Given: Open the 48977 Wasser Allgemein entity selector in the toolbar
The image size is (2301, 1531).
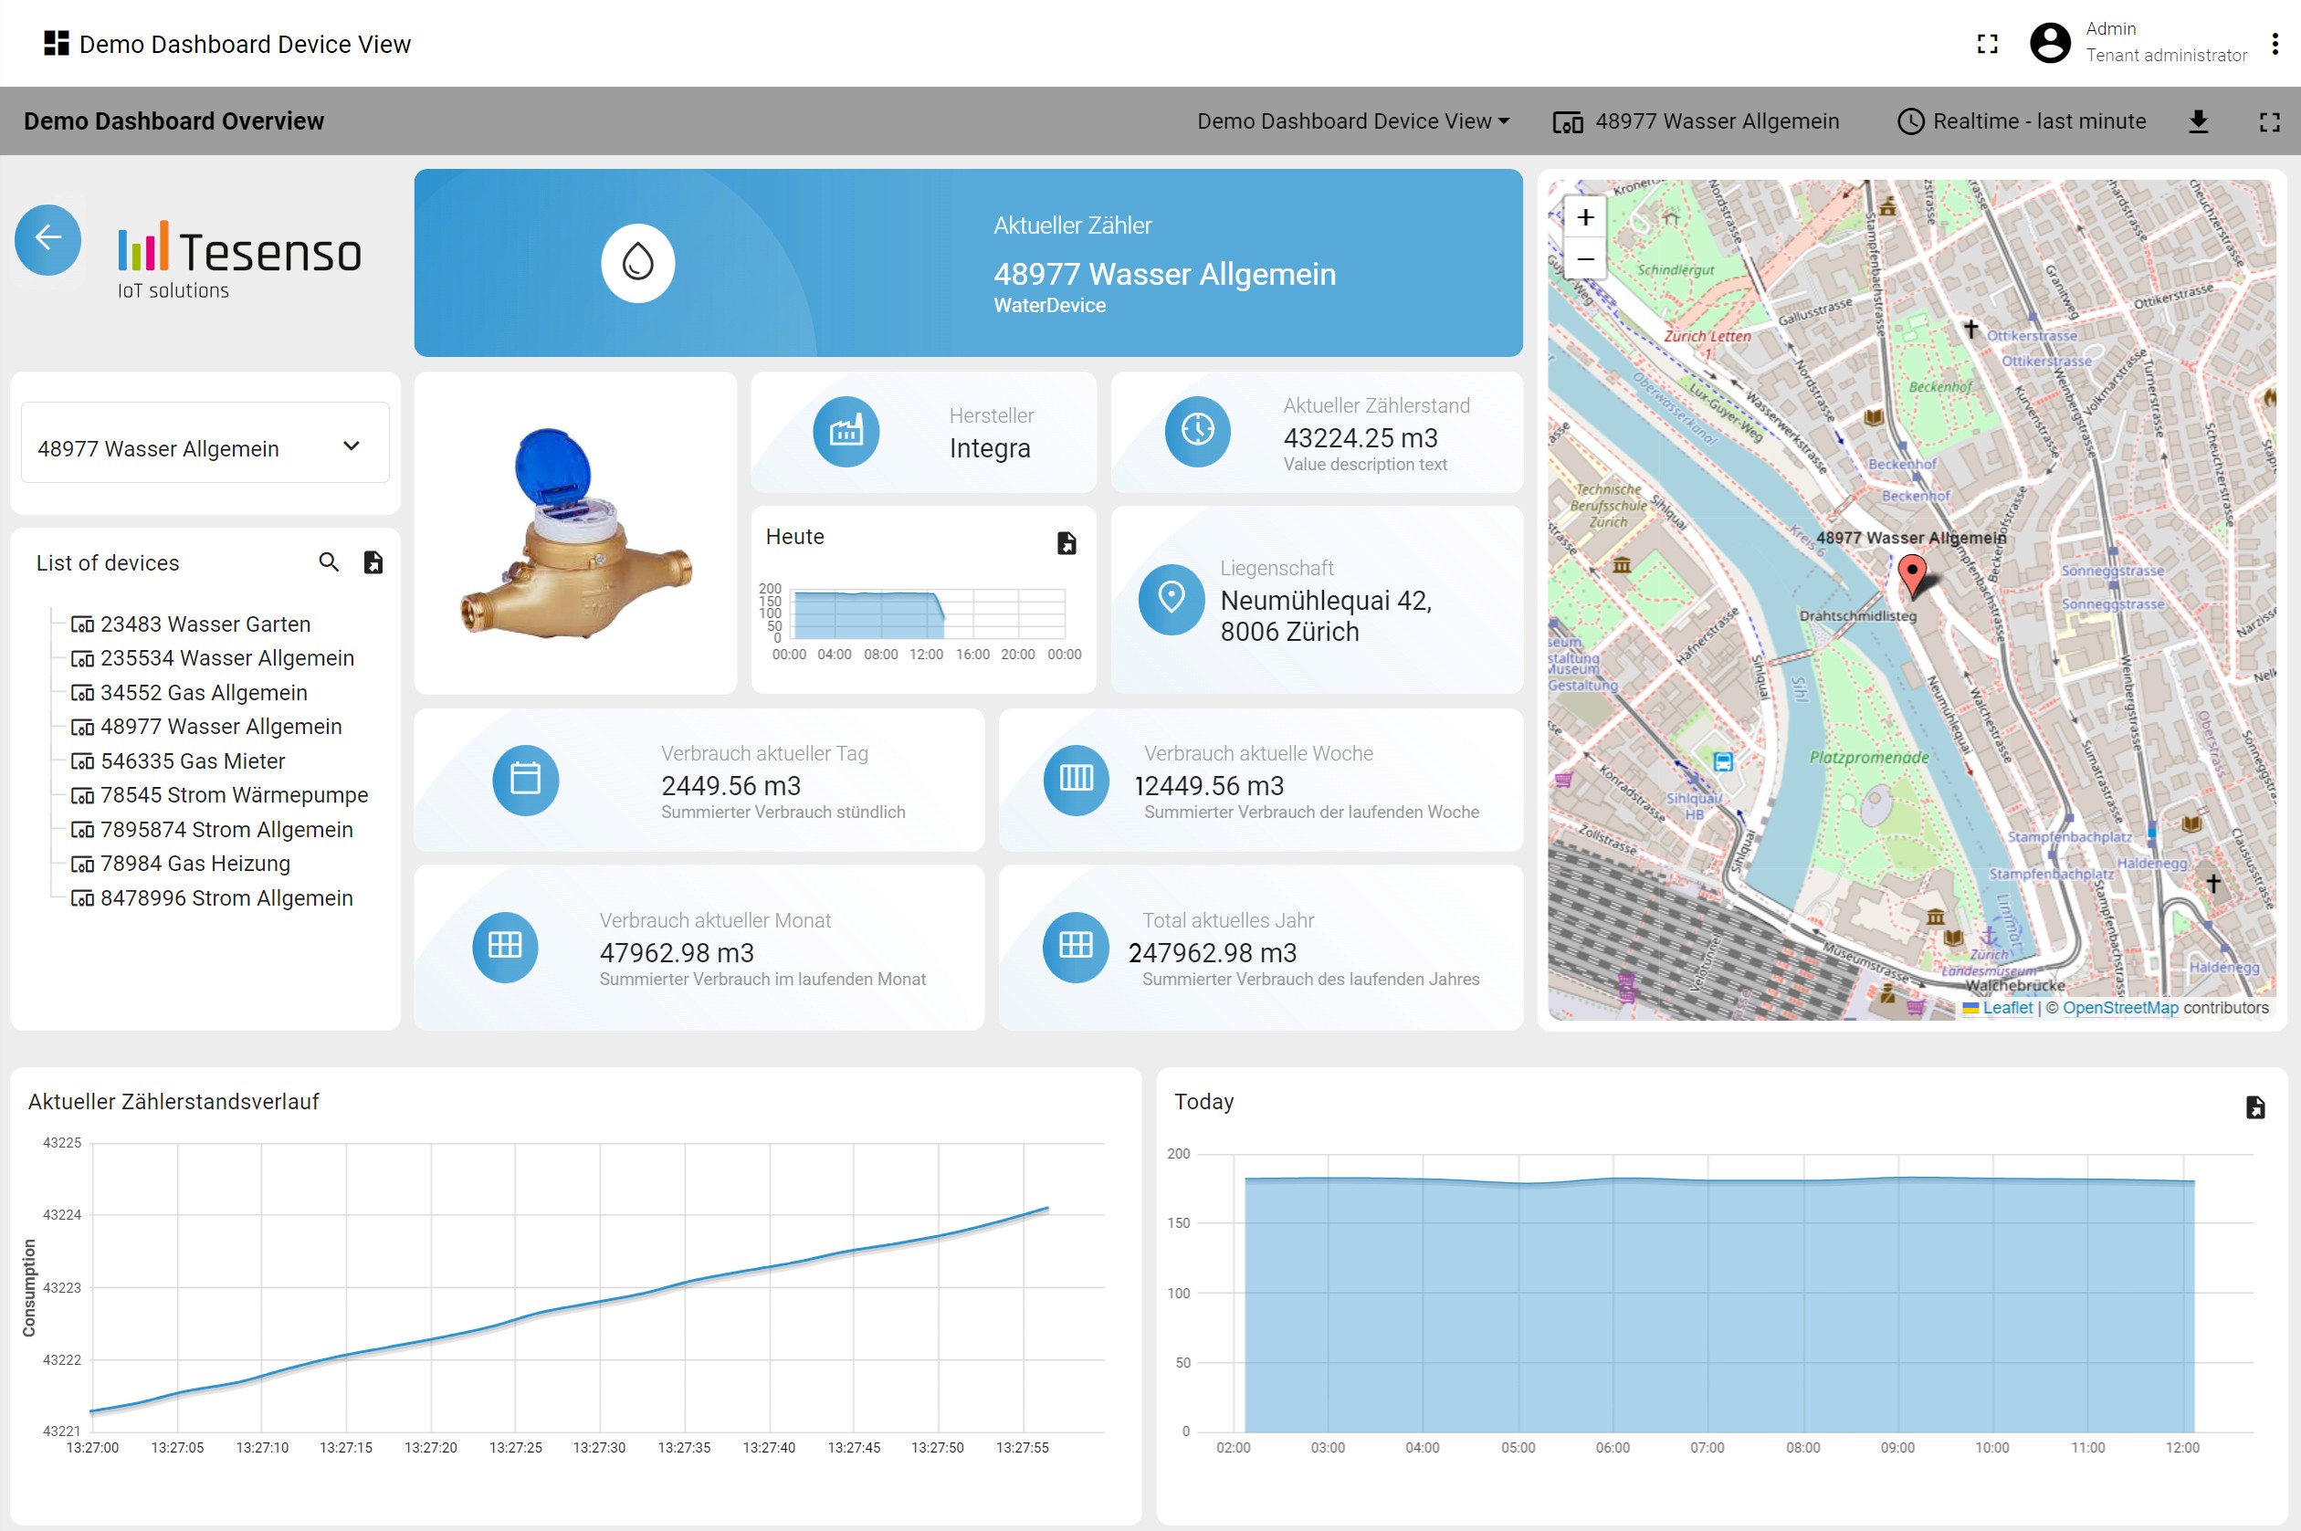Looking at the screenshot, I should click(x=1697, y=121).
